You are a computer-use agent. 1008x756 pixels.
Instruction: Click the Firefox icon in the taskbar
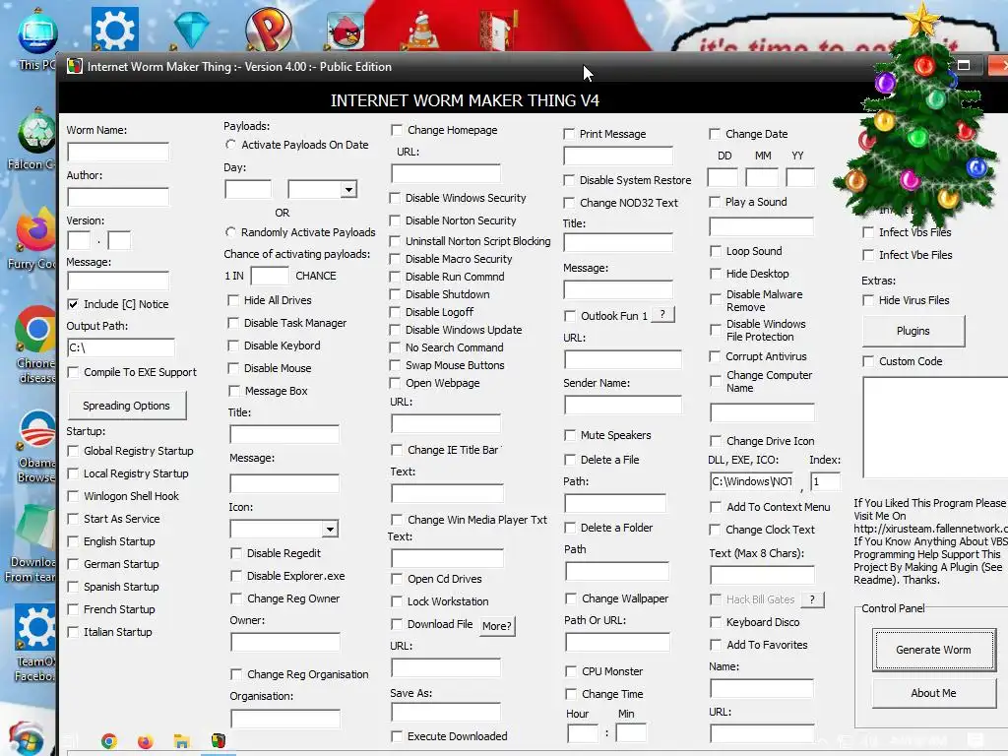tap(146, 741)
